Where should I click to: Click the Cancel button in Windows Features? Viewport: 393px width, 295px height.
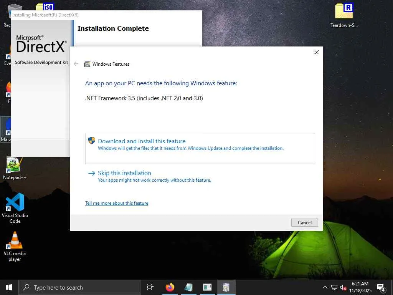click(304, 222)
